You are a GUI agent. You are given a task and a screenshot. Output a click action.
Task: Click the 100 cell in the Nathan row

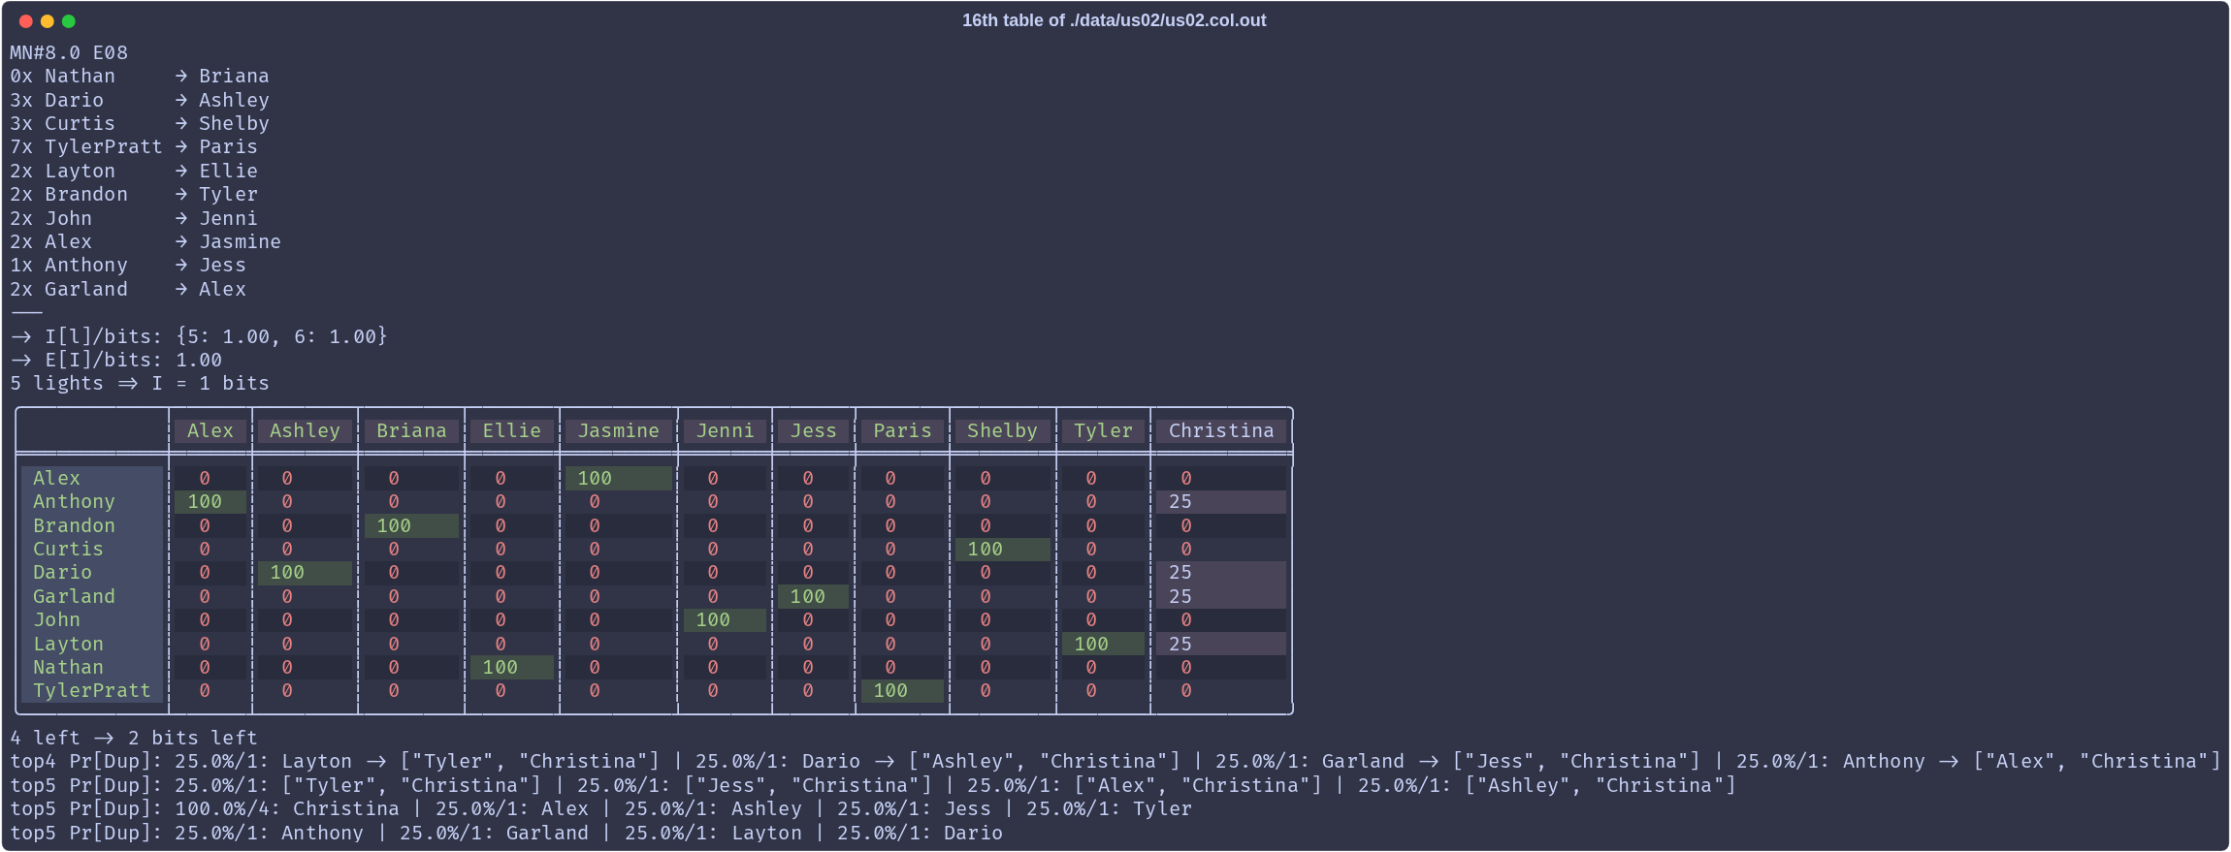tap(512, 667)
